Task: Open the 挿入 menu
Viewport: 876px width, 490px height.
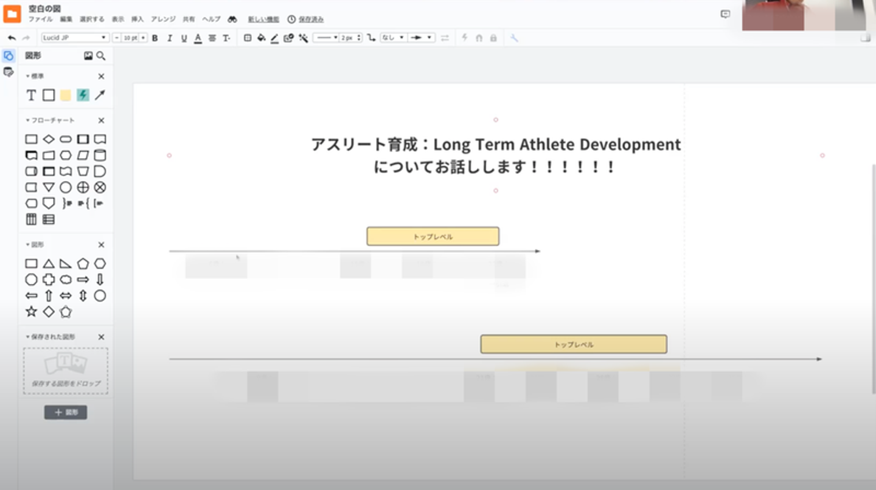Action: coord(137,19)
